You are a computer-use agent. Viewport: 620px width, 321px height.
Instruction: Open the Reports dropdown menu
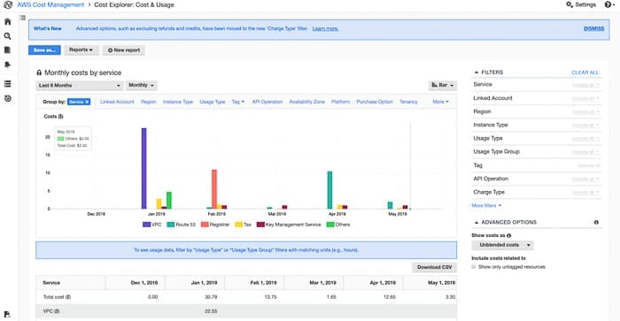coord(81,50)
